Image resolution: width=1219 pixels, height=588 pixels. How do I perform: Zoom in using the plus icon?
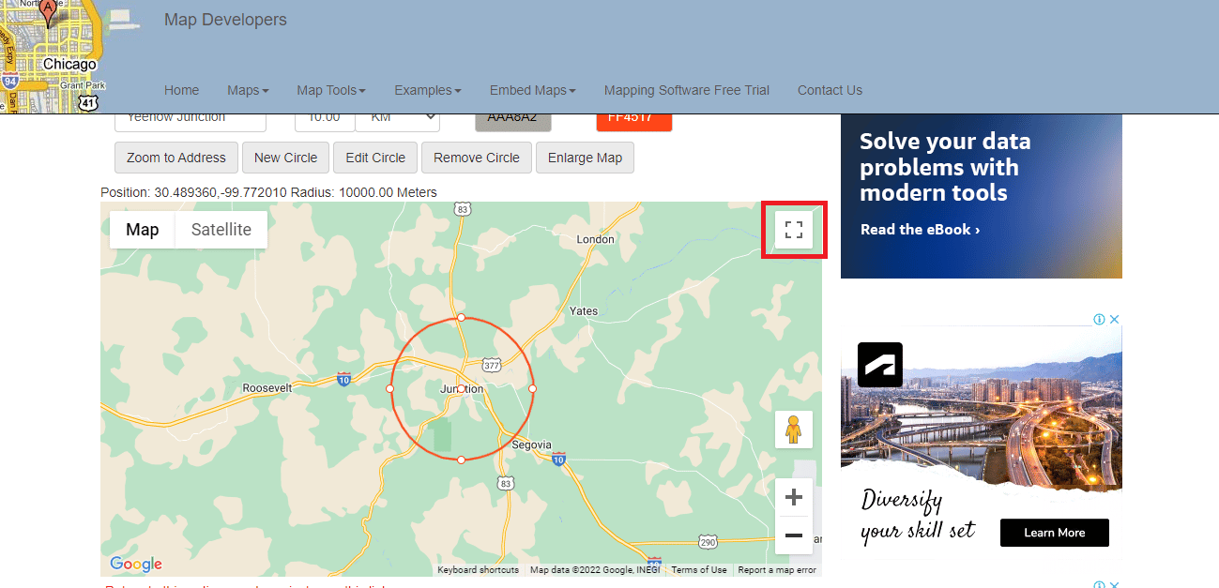click(x=793, y=497)
